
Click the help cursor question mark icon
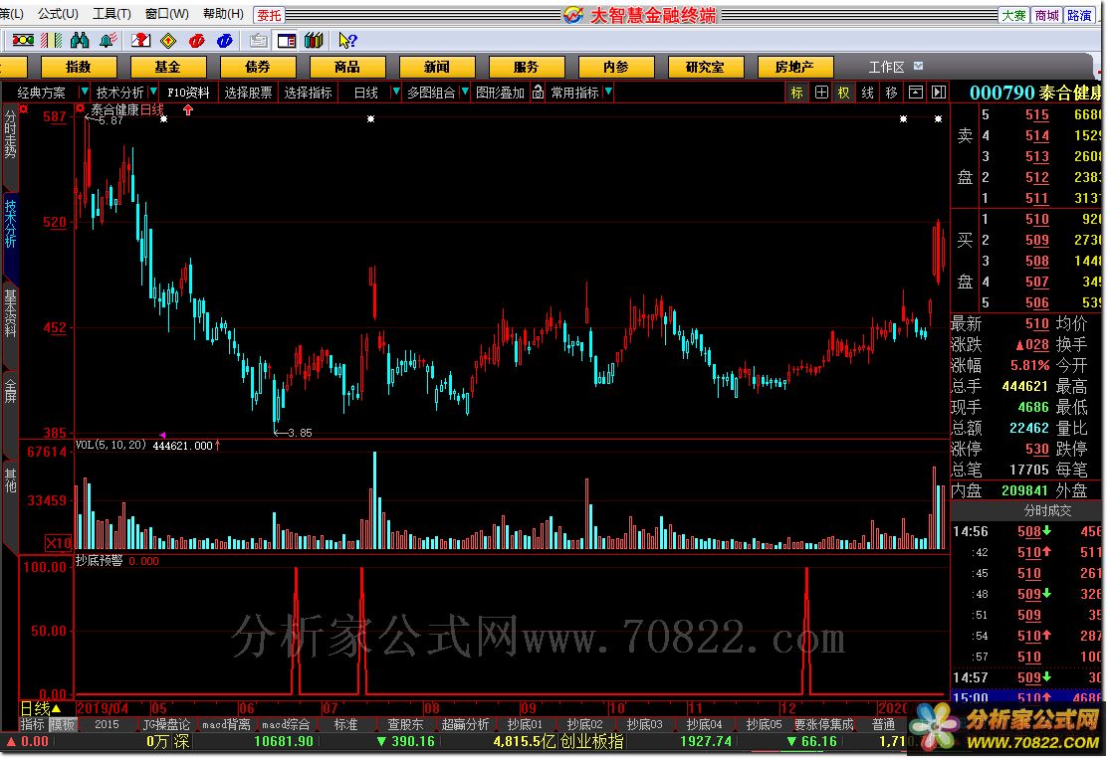pos(347,40)
